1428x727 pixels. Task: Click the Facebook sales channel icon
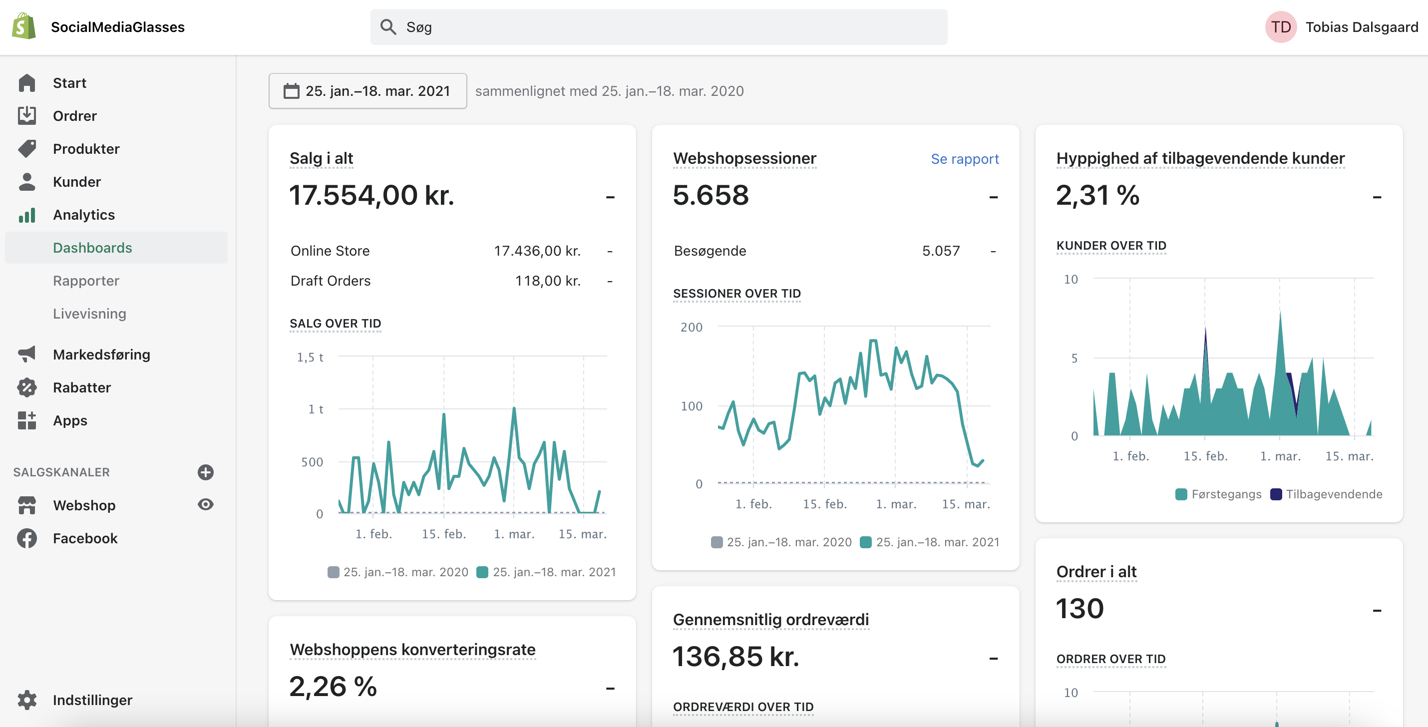click(x=26, y=538)
